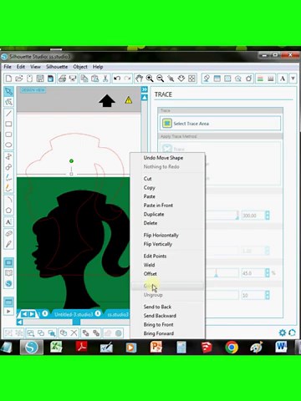The width and height of the screenshot is (301, 401).
Task: Select the Eraser tool
Action: (x=8, y=233)
